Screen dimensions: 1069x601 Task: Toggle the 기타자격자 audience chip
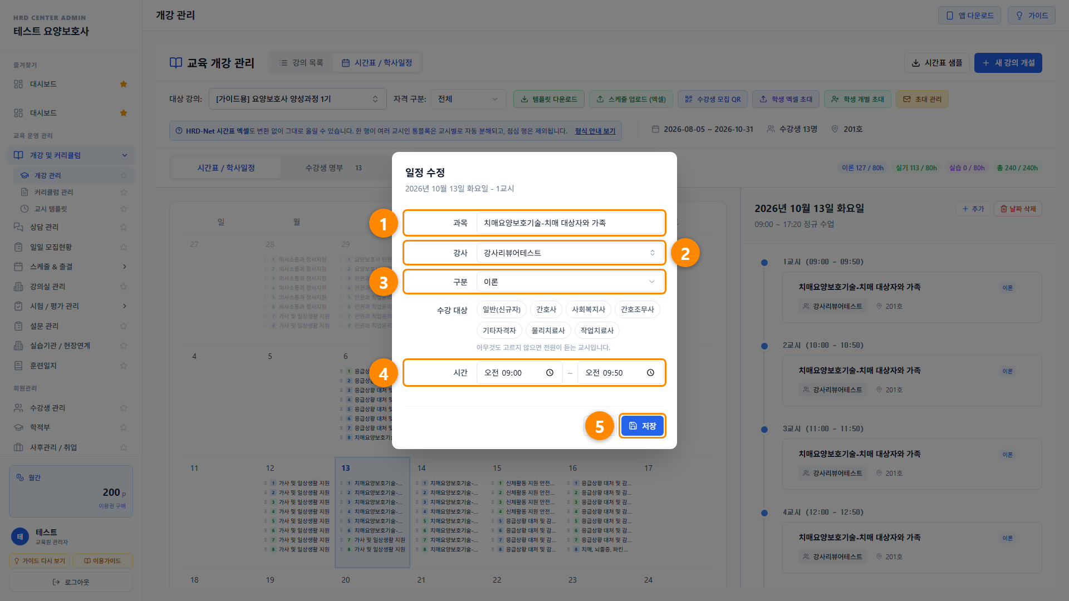pyautogui.click(x=499, y=331)
